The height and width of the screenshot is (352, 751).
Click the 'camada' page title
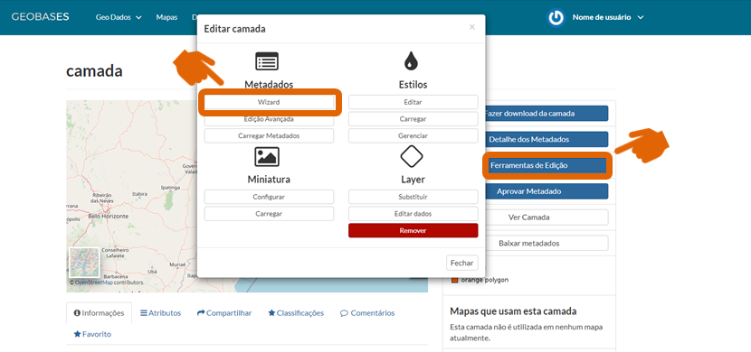pyautogui.click(x=94, y=70)
